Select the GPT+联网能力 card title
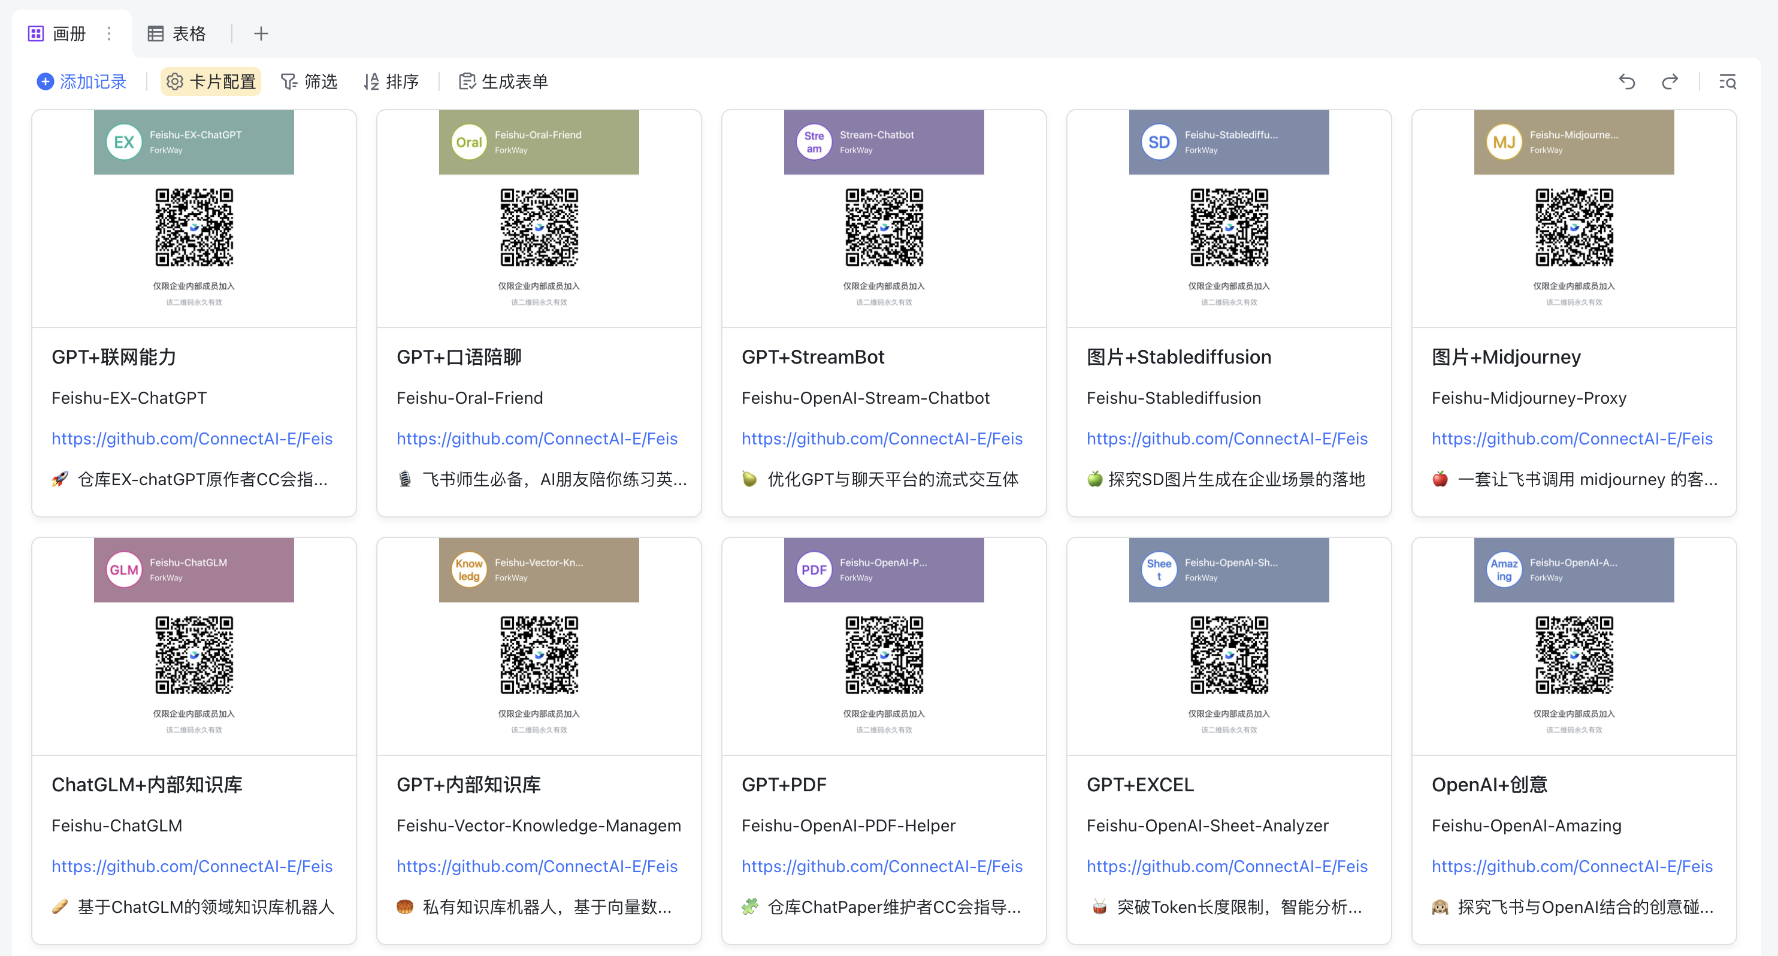Screen dimensions: 1778x956 (114, 357)
